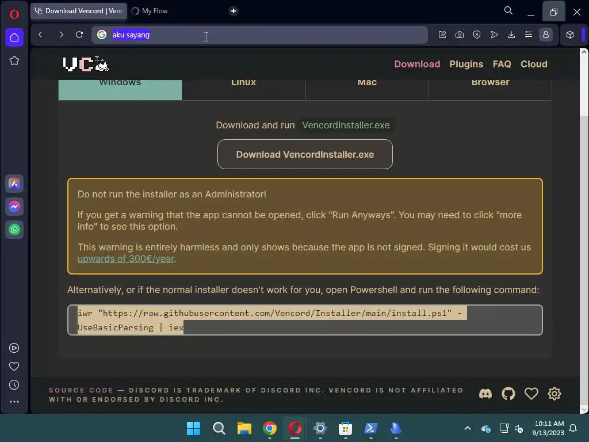This screenshot has width=589, height=442.
Task: Open History clock icon in sidebar
Action: [14, 384]
